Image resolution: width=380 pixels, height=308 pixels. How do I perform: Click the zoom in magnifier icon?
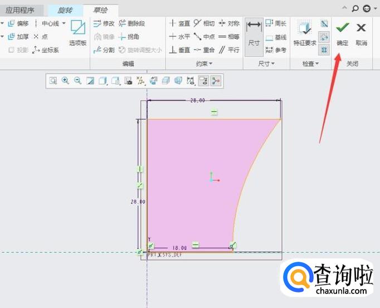coord(65,81)
